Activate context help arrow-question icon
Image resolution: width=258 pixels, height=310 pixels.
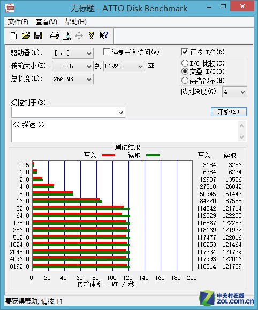coord(104,35)
